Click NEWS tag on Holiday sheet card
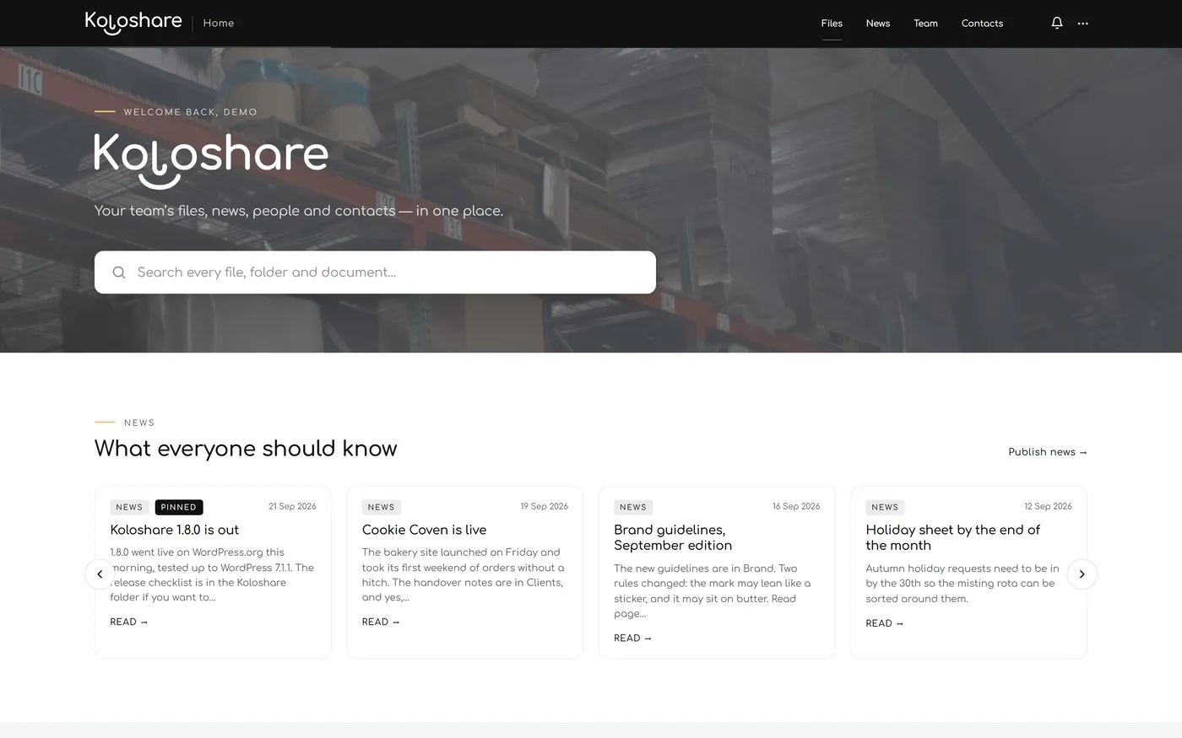Screen dimensions: 1182x738 coord(885,507)
